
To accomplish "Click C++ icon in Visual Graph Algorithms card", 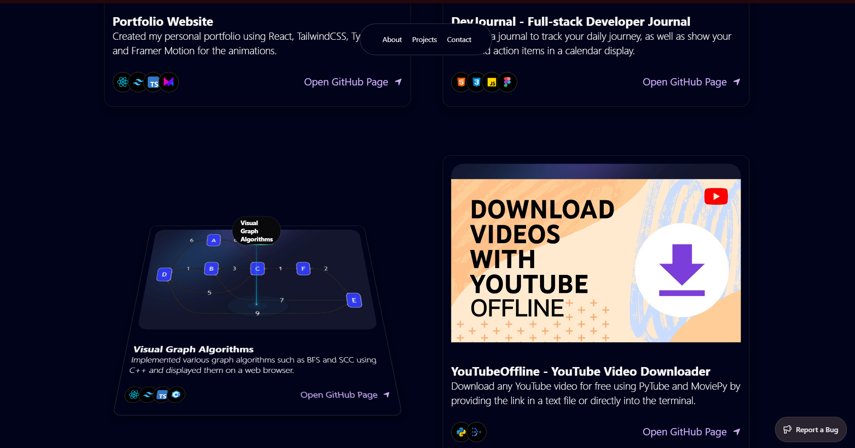I will (x=176, y=394).
